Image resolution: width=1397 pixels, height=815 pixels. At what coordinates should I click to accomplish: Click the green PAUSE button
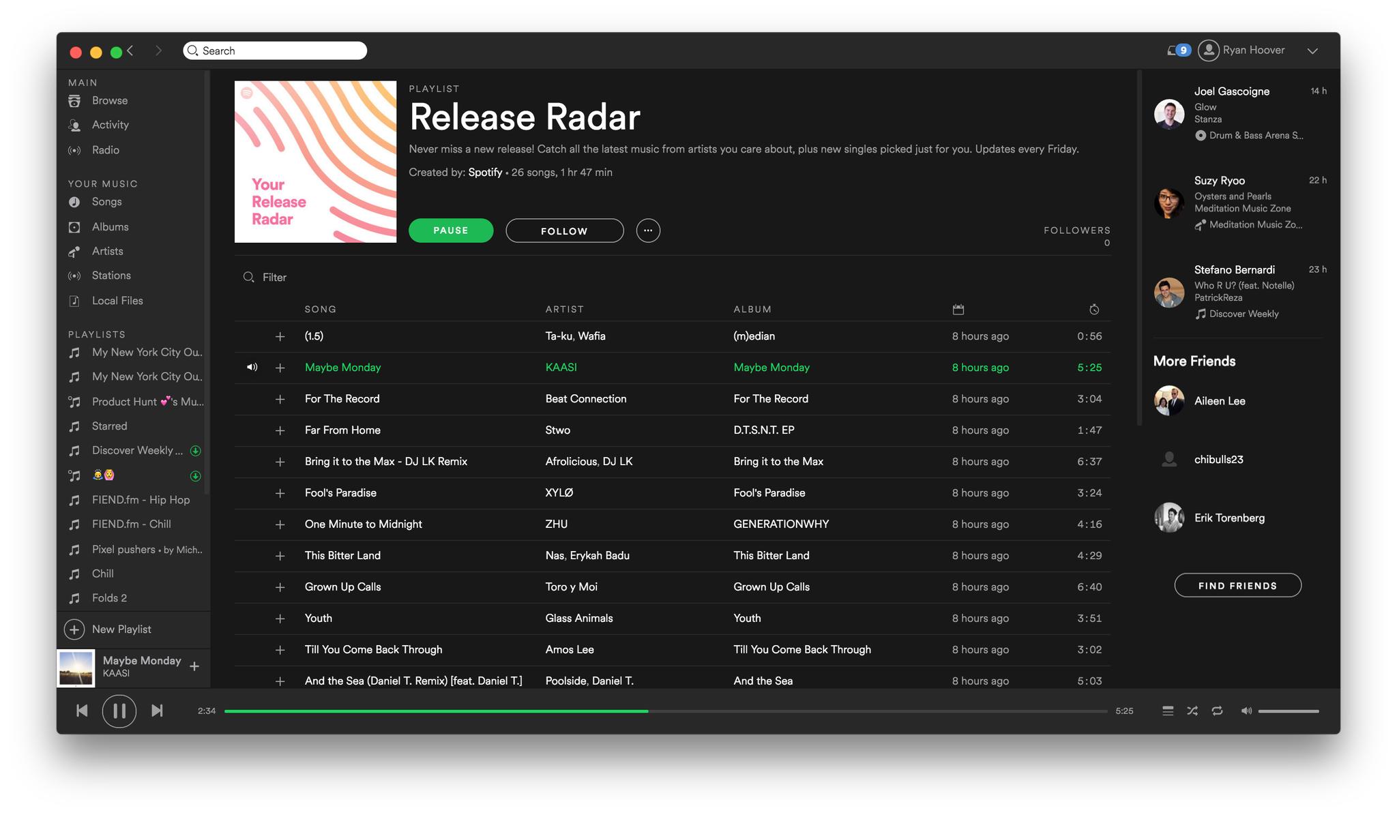click(451, 231)
